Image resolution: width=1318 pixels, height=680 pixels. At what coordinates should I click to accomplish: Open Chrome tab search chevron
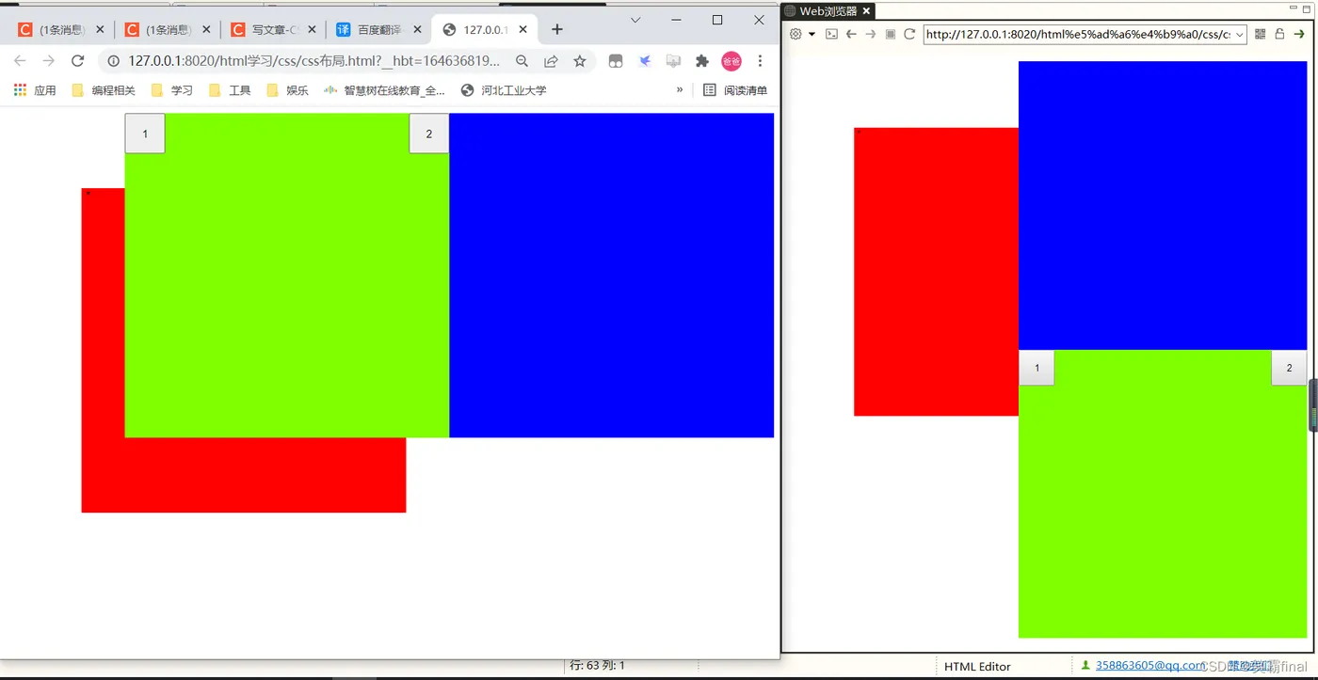click(x=635, y=20)
